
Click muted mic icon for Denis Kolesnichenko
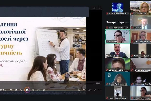[x=107, y=98]
